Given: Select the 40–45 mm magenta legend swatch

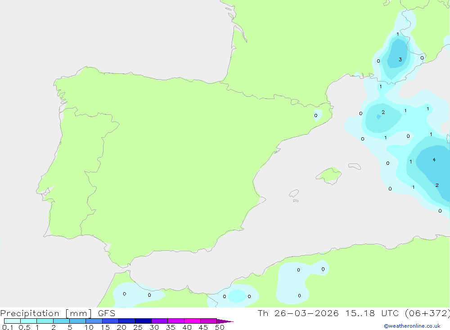Looking at the screenshot, I should click(x=192, y=321).
